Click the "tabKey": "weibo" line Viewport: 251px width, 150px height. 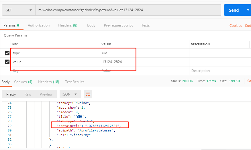pos(74,103)
